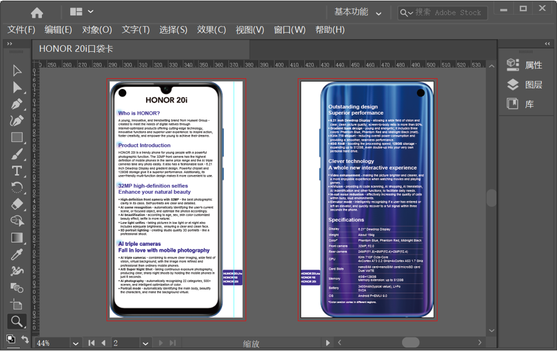Click the horizontal scrollbar thumb
This screenshot has height=351, width=557.
[x=410, y=343]
